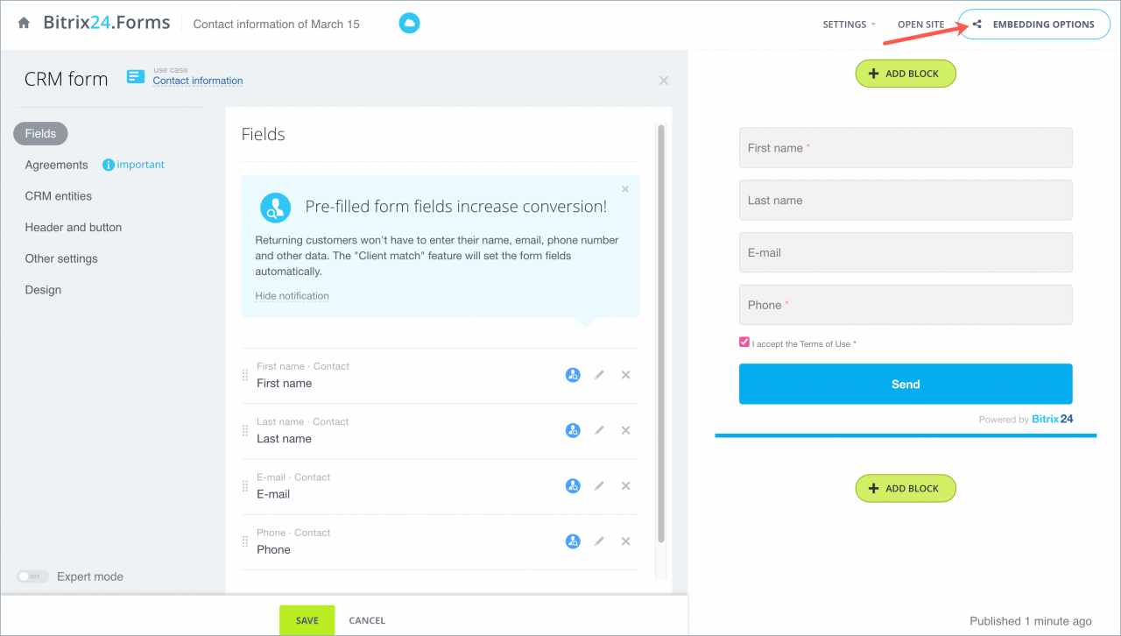
Task: Click the Fields list scrollbar
Action: pyautogui.click(x=661, y=333)
